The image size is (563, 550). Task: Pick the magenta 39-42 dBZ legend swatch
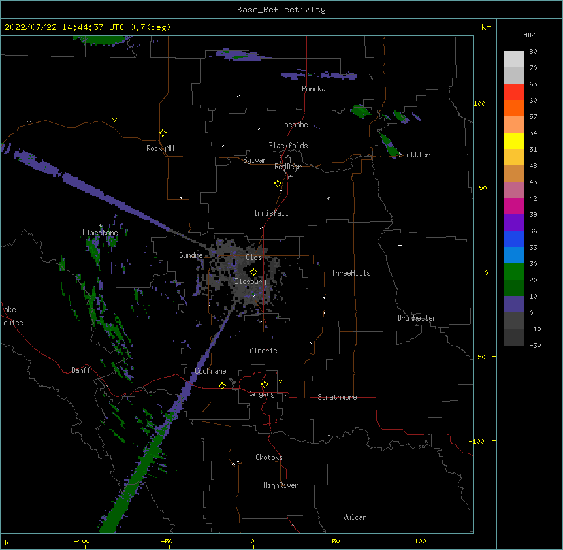click(513, 206)
